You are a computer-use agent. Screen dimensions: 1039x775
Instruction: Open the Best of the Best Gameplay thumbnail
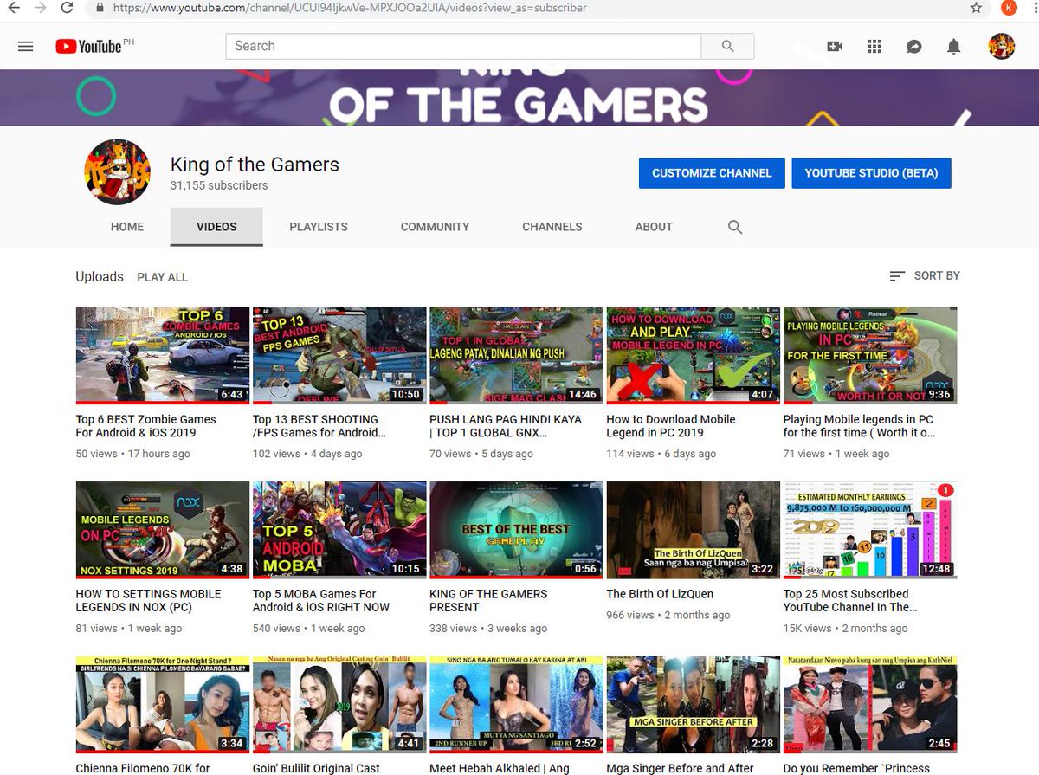coord(516,531)
